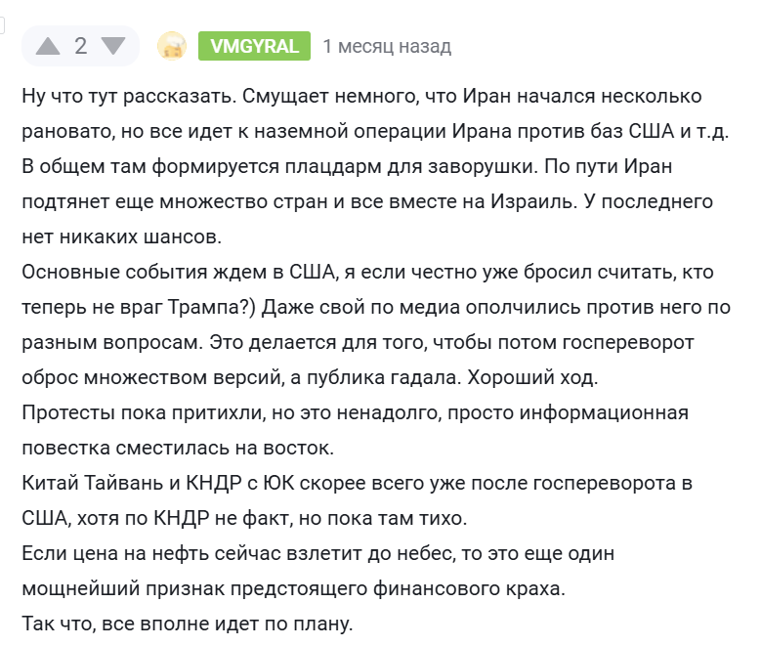Click the "1 месяц назад" timestamp

coord(387,46)
